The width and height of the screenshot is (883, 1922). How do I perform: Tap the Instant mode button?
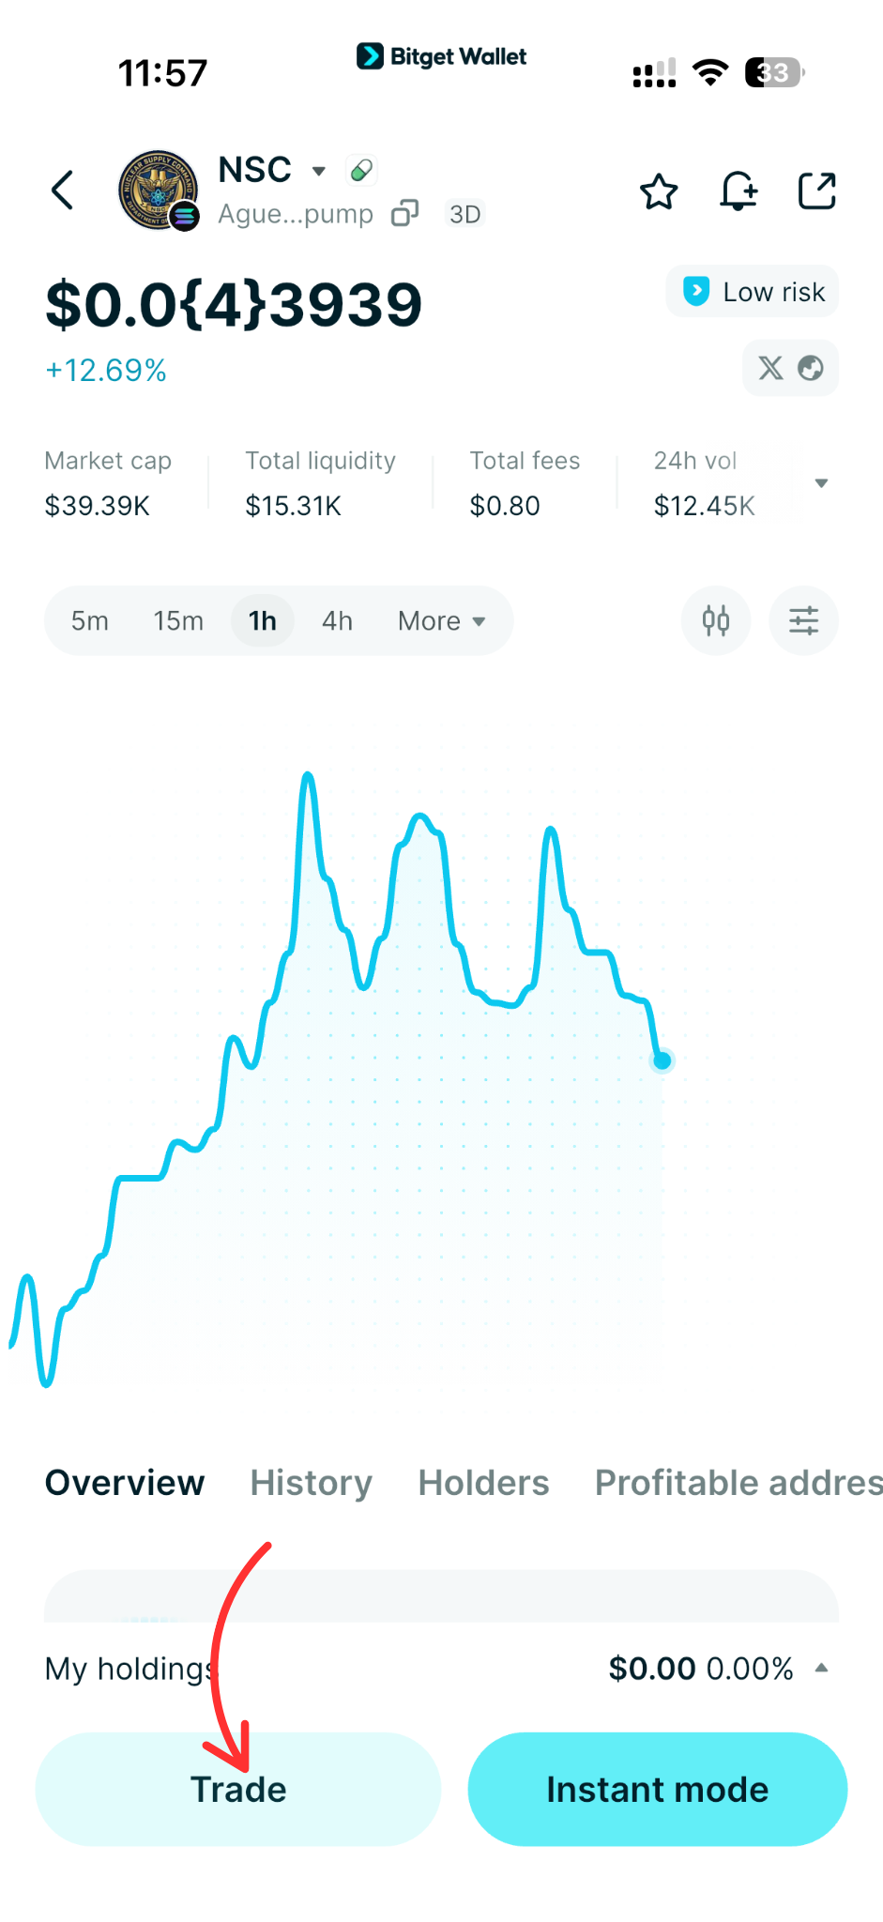(657, 1789)
